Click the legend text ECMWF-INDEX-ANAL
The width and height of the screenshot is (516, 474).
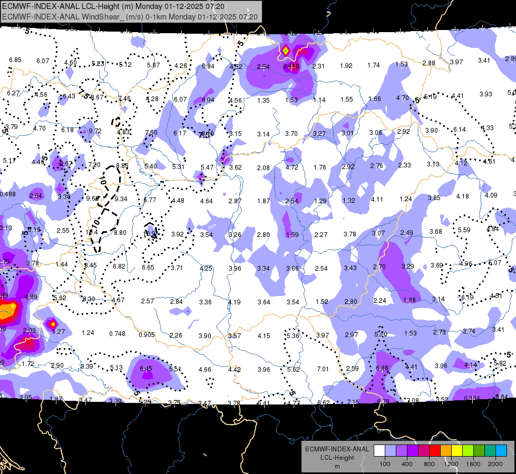click(x=337, y=449)
